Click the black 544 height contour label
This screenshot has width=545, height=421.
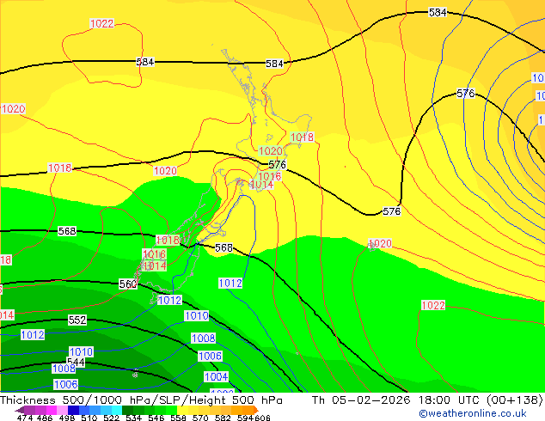[x=76, y=362]
